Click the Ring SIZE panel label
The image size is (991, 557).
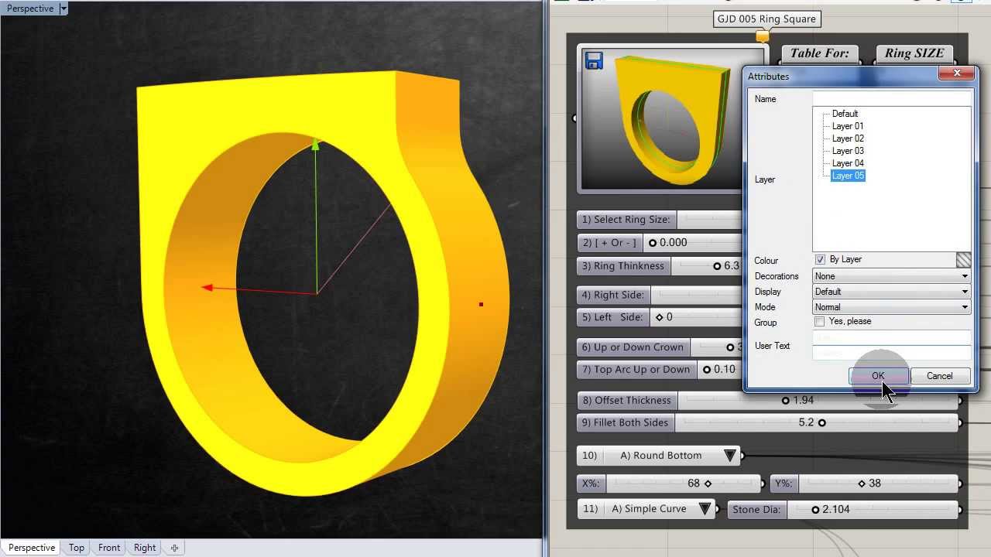click(914, 53)
